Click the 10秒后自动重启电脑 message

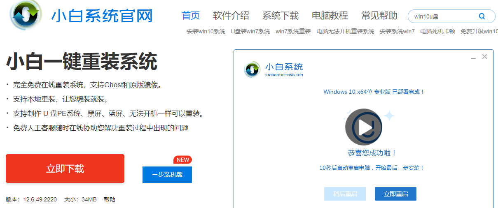372,168
